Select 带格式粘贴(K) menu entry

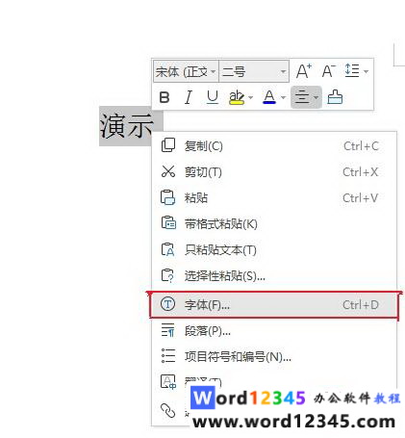pyautogui.click(x=274, y=223)
